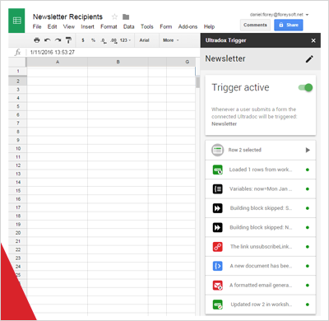Image resolution: width=329 pixels, height=321 pixels.
Task: Open the Help menu
Action: [x=209, y=26]
